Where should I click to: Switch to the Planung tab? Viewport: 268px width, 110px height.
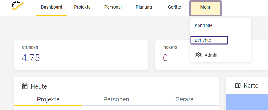[144, 7]
